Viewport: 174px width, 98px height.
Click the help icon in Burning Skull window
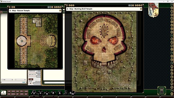click(x=136, y=5)
